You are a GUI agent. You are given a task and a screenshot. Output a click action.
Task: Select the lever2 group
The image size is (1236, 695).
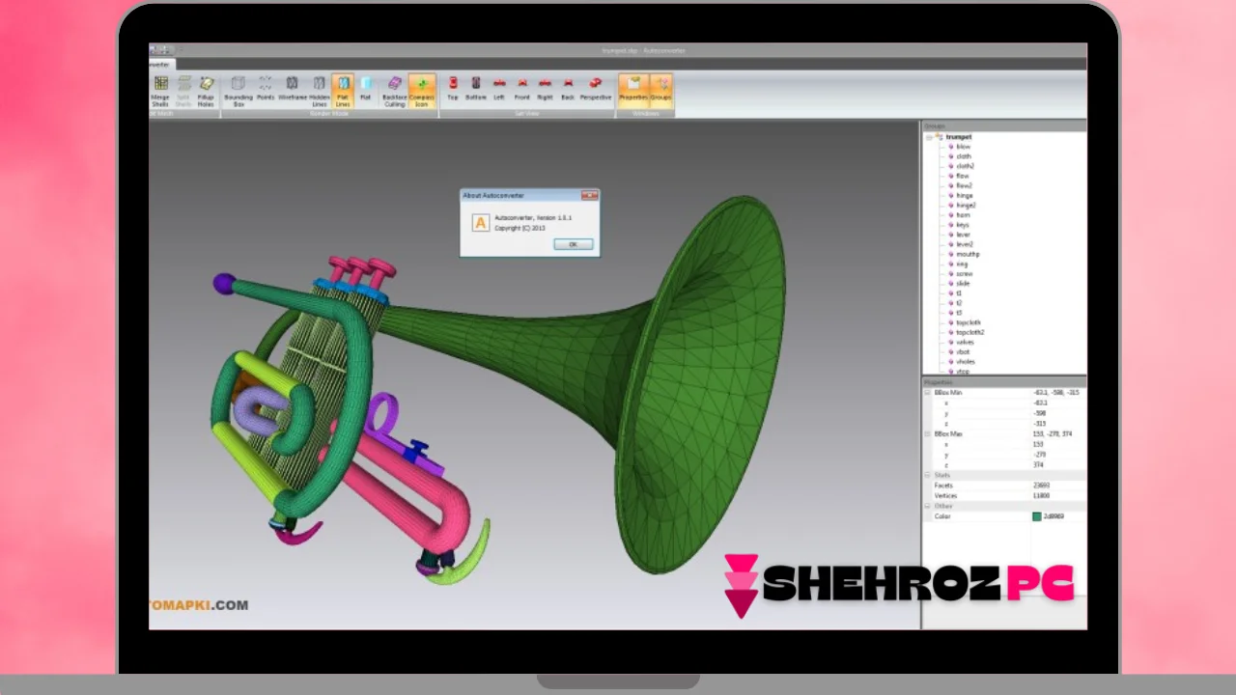pyautogui.click(x=965, y=244)
